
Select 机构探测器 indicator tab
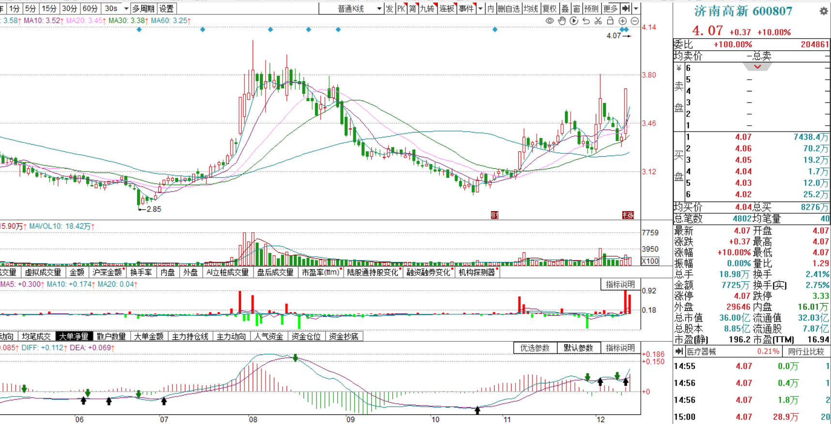click(477, 272)
